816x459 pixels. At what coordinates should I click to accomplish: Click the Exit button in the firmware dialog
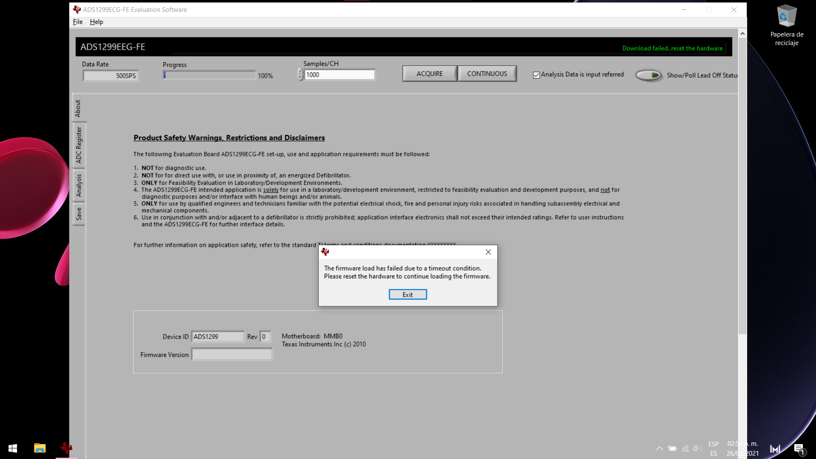pos(408,295)
